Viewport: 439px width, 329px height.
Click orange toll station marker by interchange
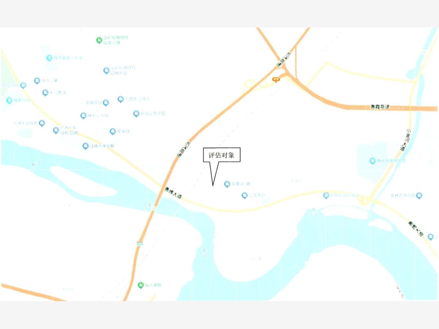276,80
